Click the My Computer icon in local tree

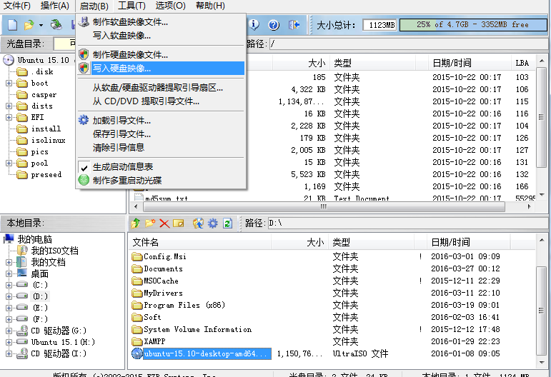point(9,239)
